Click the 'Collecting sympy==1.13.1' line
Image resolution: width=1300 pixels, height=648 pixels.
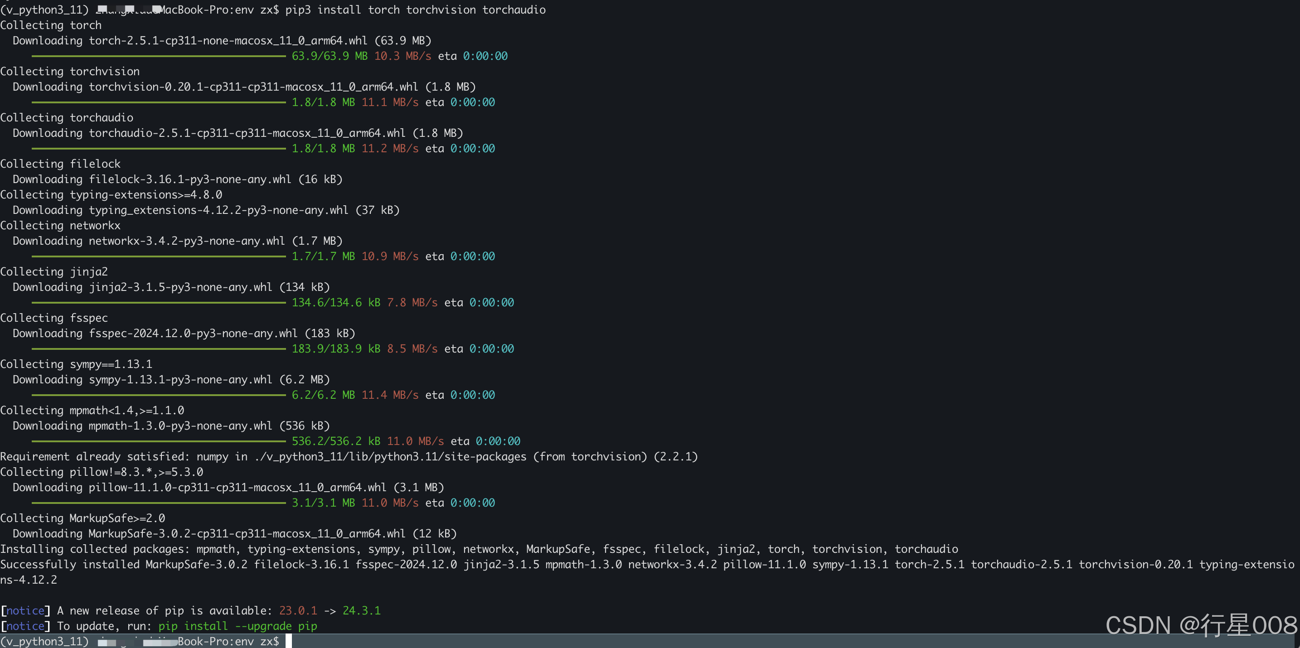pyautogui.click(x=76, y=364)
